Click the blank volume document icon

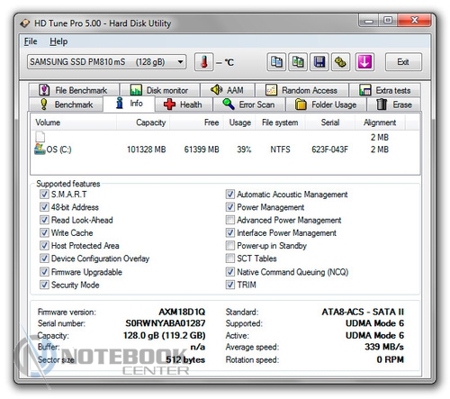[x=40, y=137]
